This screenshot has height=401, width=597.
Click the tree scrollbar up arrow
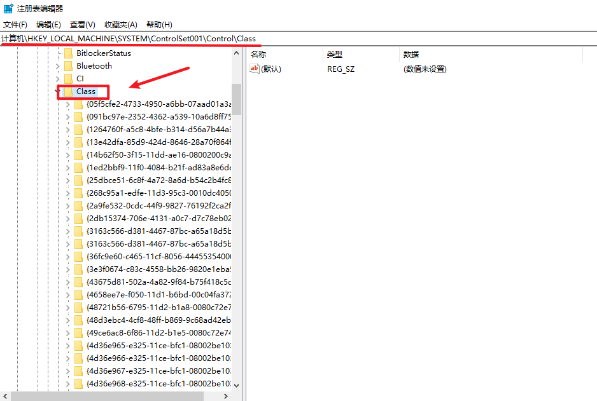click(x=236, y=53)
